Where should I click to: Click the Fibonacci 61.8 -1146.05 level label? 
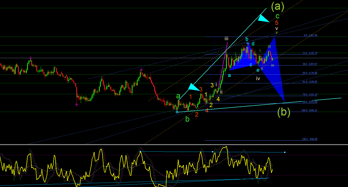coord(310,81)
